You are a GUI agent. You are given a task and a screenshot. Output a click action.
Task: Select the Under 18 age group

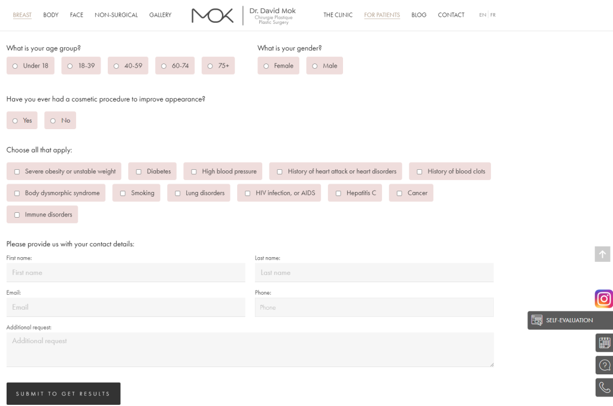click(x=30, y=66)
